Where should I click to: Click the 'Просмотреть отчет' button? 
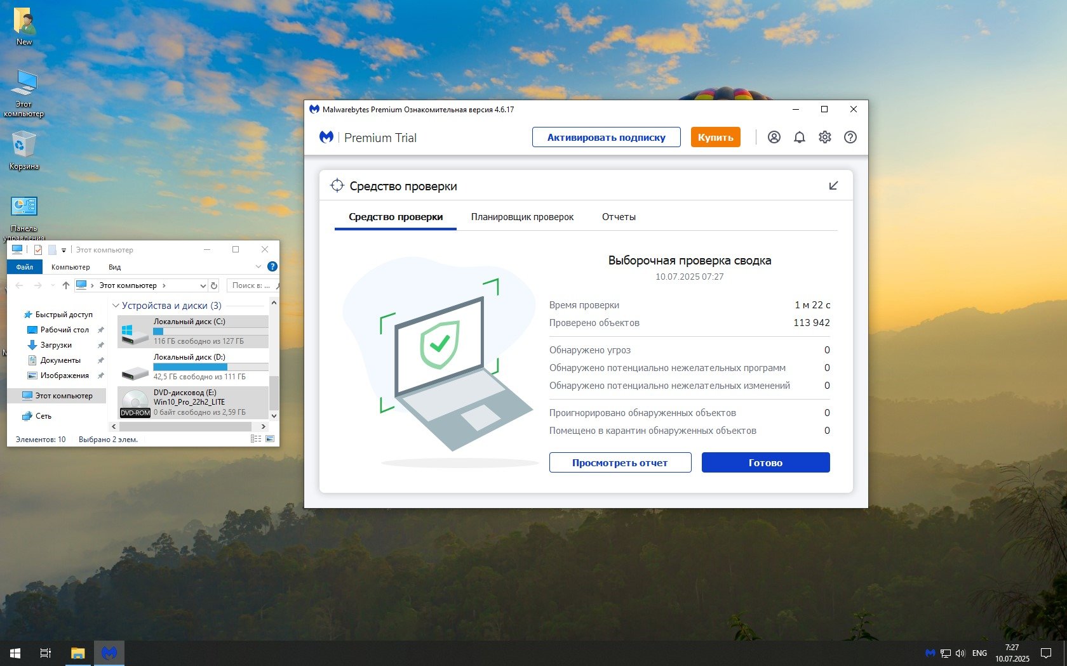point(620,462)
